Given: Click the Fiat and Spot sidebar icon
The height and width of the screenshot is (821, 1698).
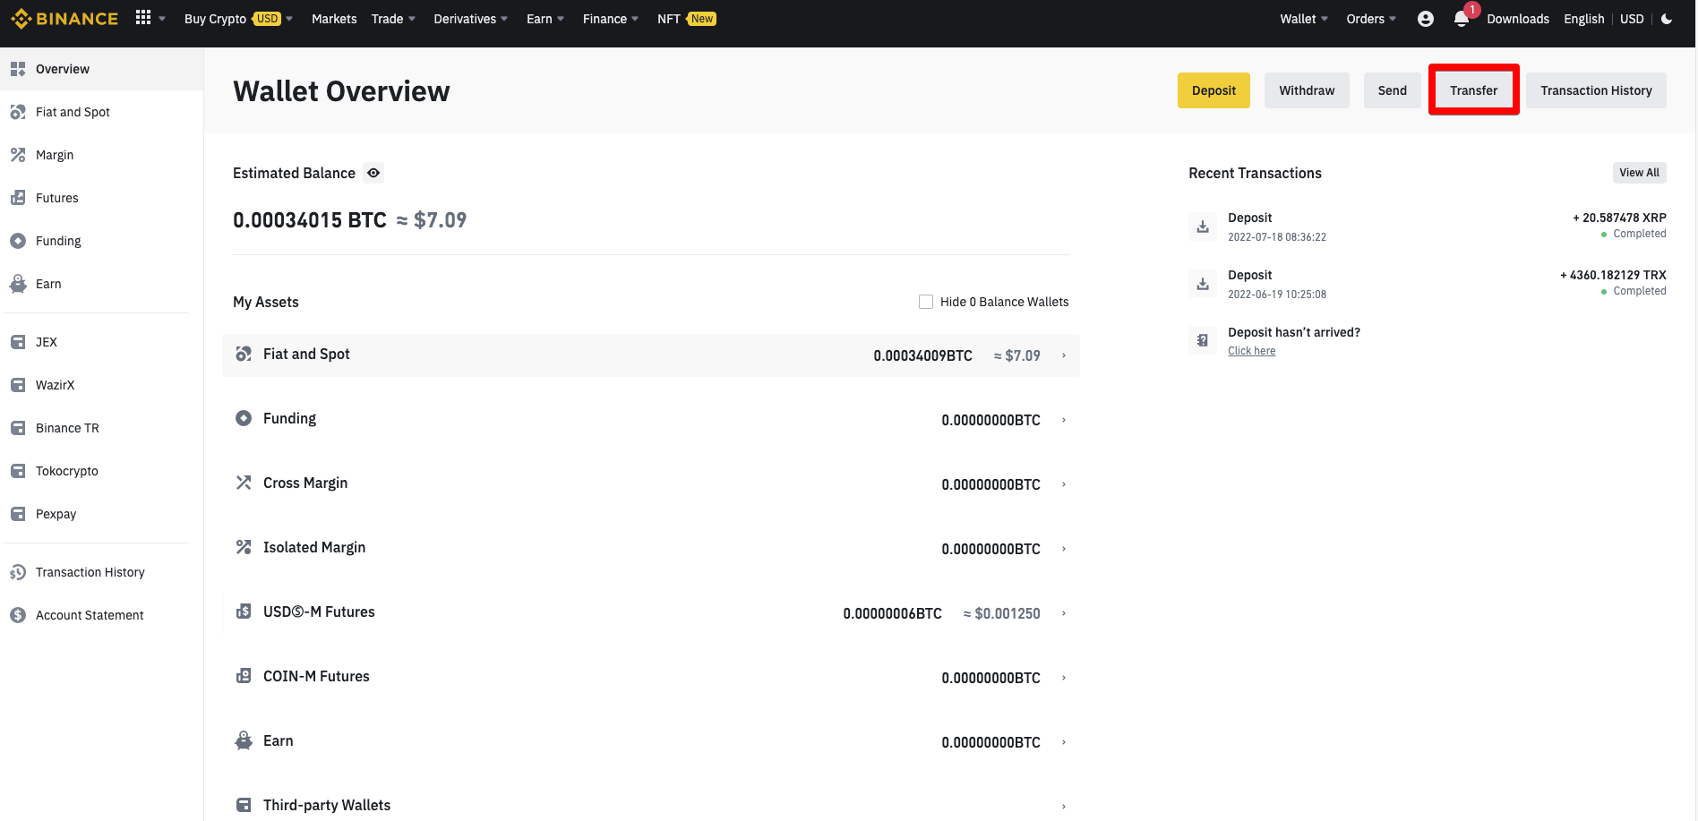Looking at the screenshot, I should click(18, 112).
